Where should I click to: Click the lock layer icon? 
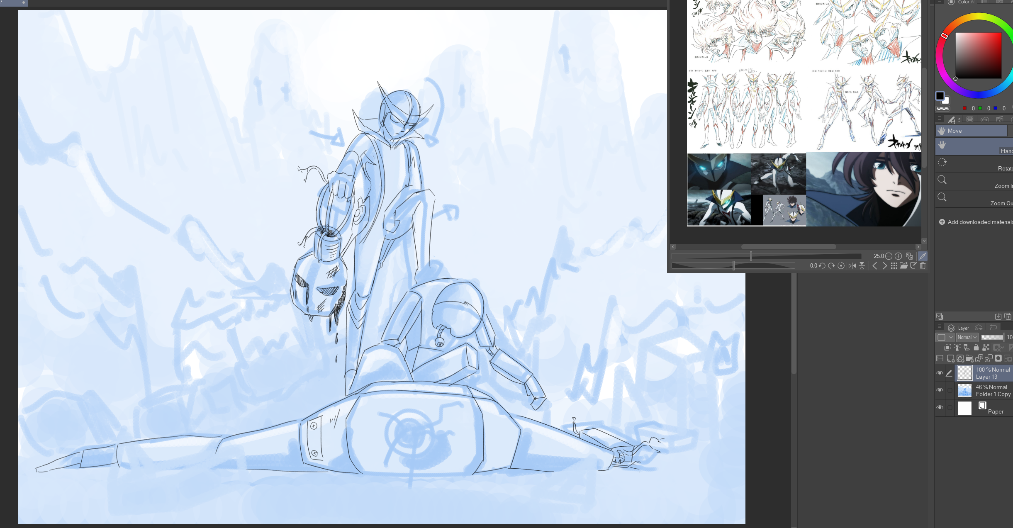coord(976,348)
